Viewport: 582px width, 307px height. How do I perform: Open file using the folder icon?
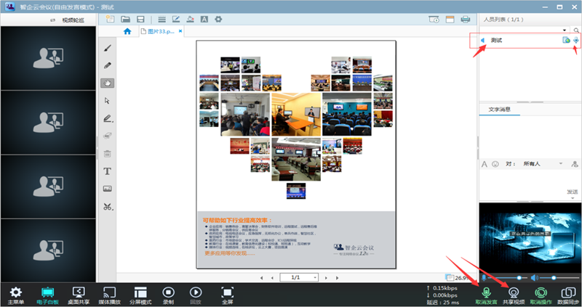click(x=125, y=19)
